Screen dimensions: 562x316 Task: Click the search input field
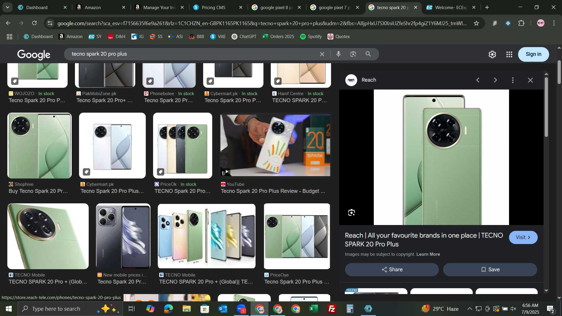(x=193, y=54)
